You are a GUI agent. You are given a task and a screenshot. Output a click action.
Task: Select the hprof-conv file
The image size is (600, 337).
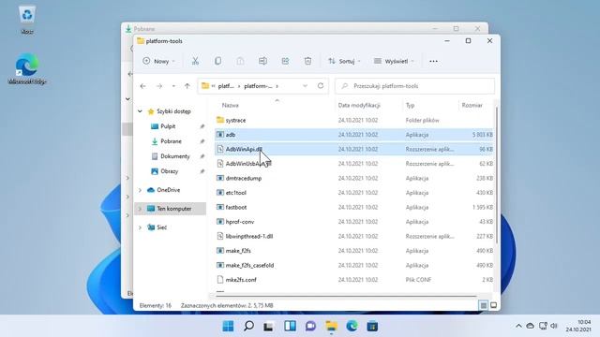[354, 222]
